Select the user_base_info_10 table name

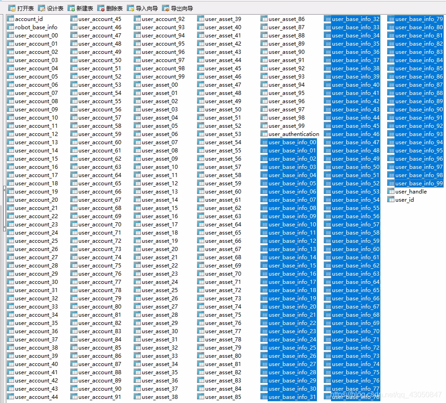[292, 225]
